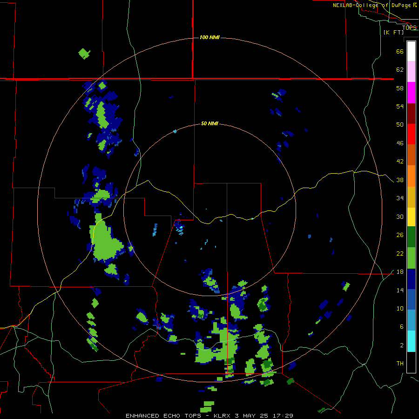Click the '46' legend value

400,143
